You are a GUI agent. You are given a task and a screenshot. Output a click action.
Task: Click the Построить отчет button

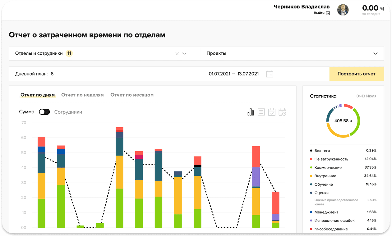356,74
